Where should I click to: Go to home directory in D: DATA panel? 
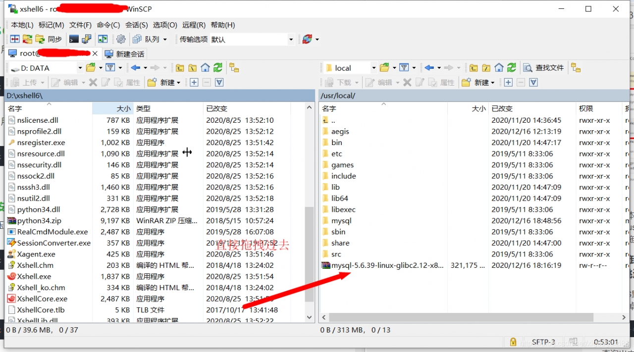point(205,68)
